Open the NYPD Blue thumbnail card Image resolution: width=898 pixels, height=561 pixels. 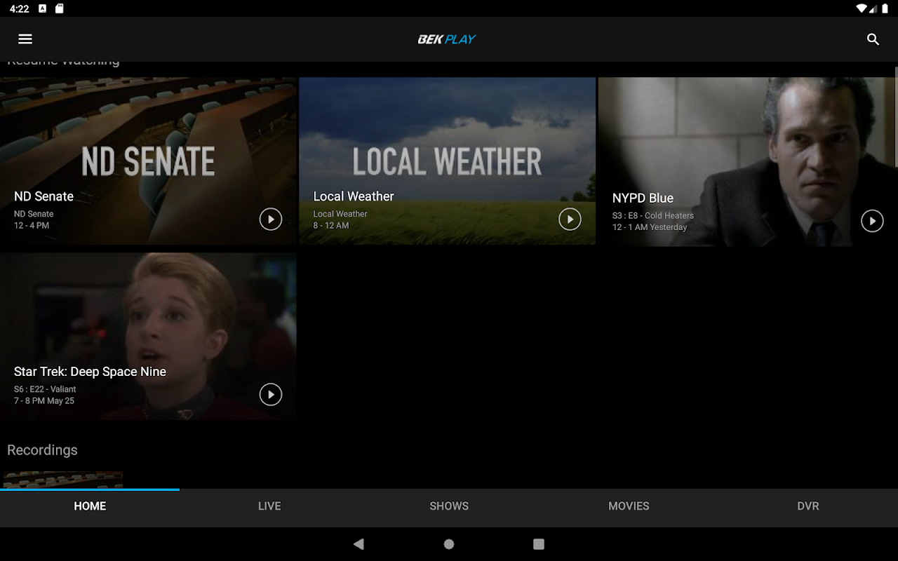(x=746, y=161)
